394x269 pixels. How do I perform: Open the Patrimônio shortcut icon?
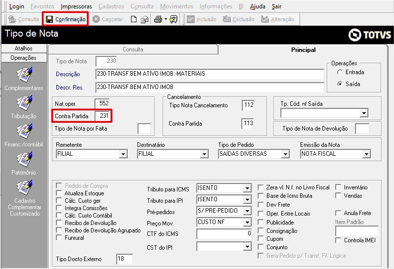click(24, 159)
